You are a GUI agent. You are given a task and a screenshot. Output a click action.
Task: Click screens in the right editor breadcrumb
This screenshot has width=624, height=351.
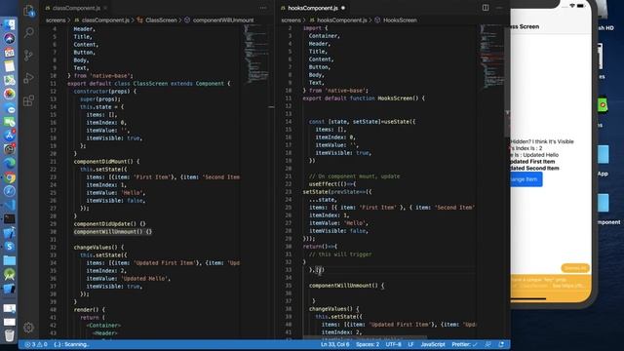click(x=291, y=19)
